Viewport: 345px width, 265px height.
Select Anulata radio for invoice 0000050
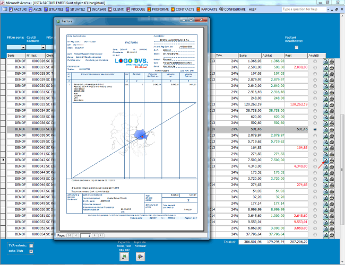(315, 210)
